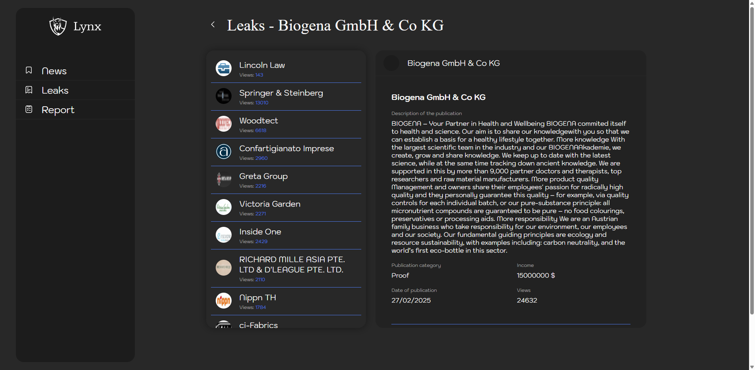The image size is (755, 370).
Task: Click the Woodtect red logo thumbnail
Action: [224, 124]
